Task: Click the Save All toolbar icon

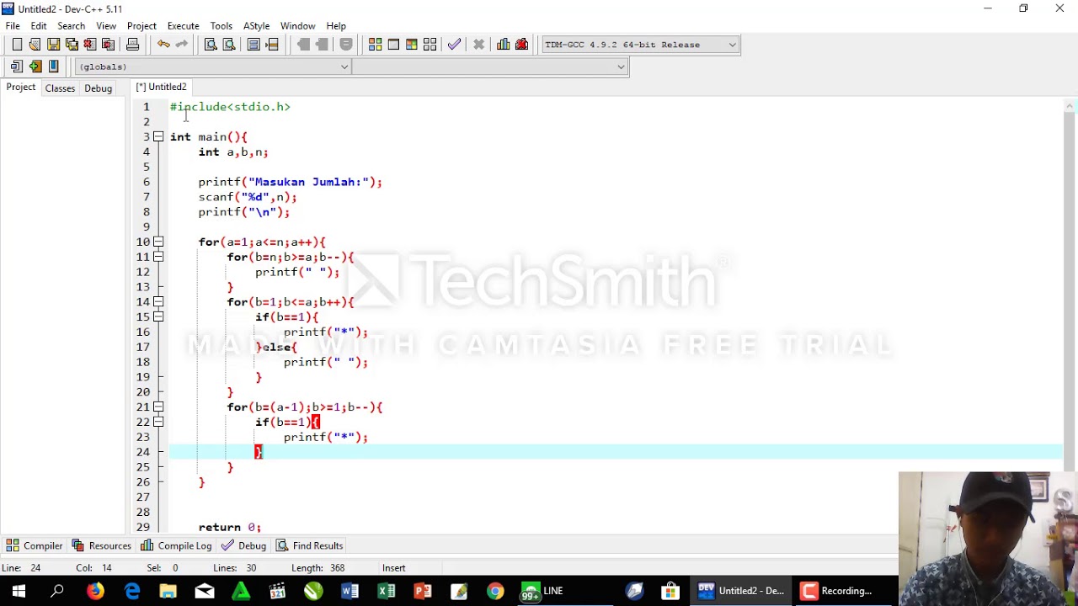Action: [x=72, y=45]
